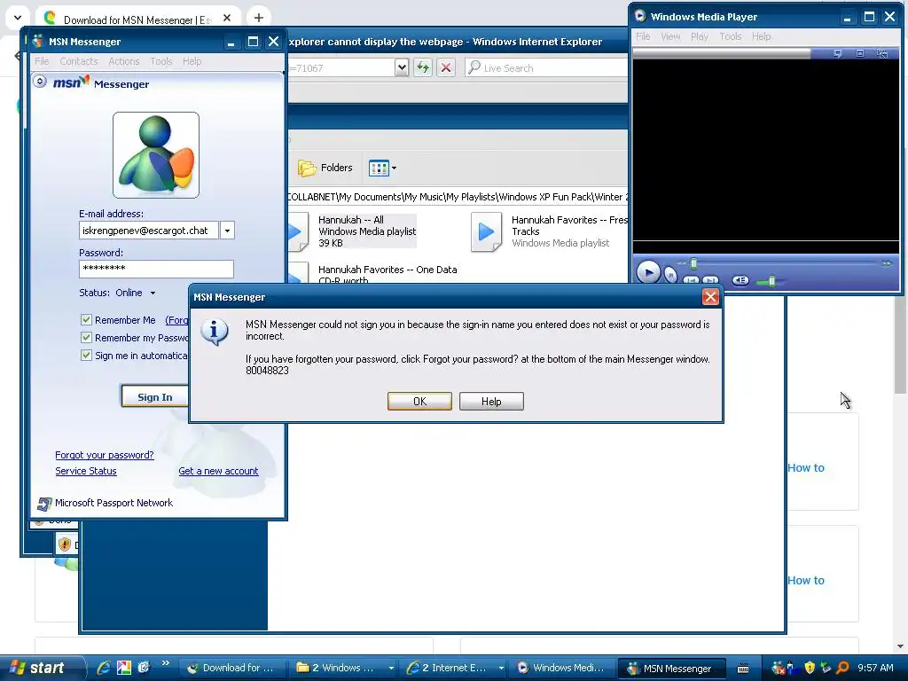
Task: Mute sound in Windows Media Player
Action: tap(740, 280)
